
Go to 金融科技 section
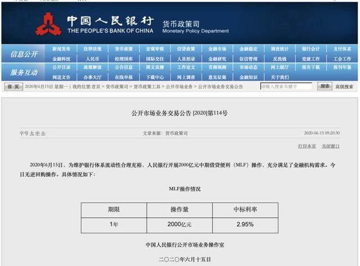tap(61, 59)
